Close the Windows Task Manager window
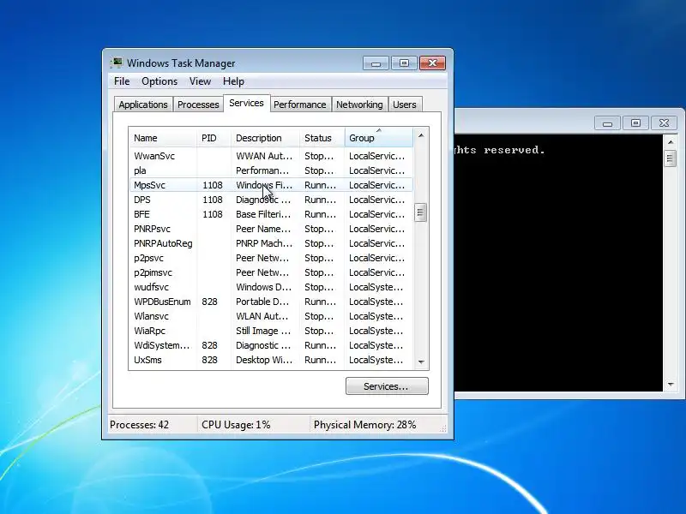 tap(433, 63)
